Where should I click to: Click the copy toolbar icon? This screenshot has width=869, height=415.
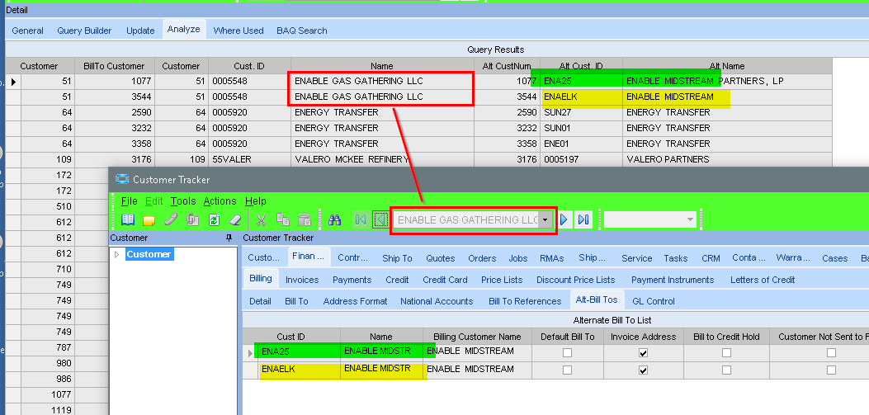[282, 220]
